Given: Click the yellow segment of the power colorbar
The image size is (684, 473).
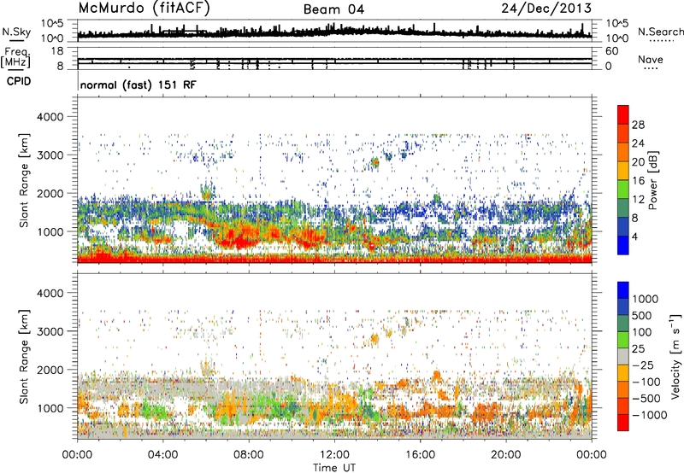Looking at the screenshot, I should point(623,170).
